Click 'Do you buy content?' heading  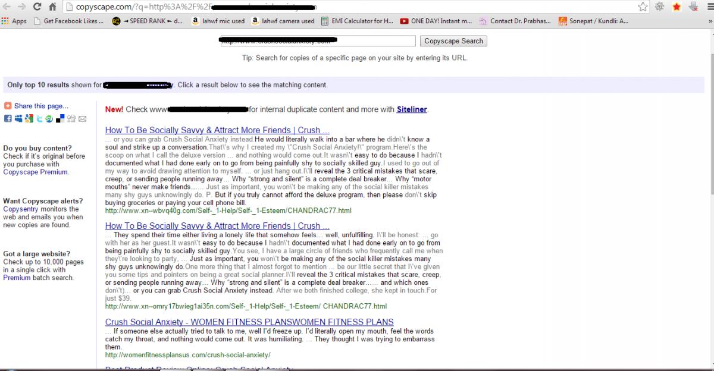tap(37, 148)
